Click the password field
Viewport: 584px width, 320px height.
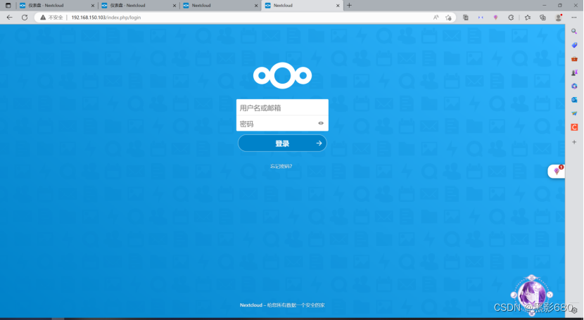282,124
